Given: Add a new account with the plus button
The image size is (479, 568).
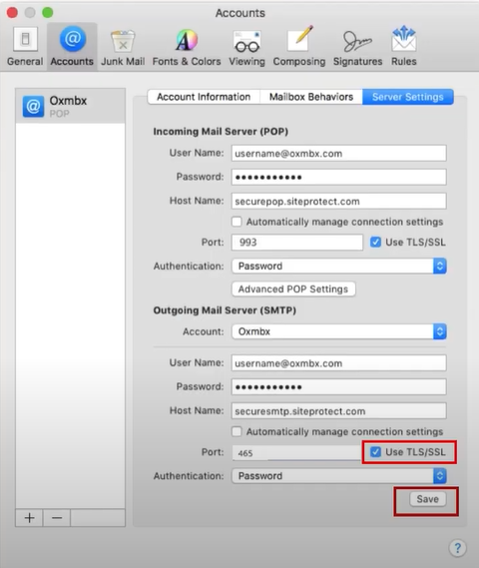Looking at the screenshot, I should [x=29, y=518].
